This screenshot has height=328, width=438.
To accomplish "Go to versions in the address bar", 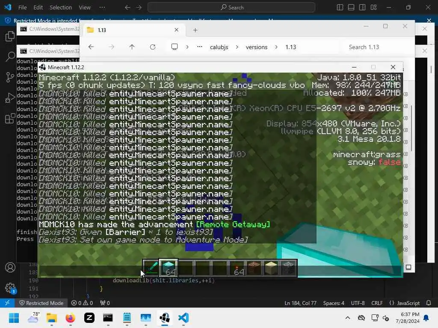I will (x=257, y=47).
